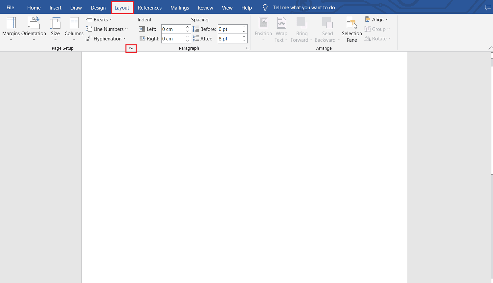Open the Margins options

[11, 29]
